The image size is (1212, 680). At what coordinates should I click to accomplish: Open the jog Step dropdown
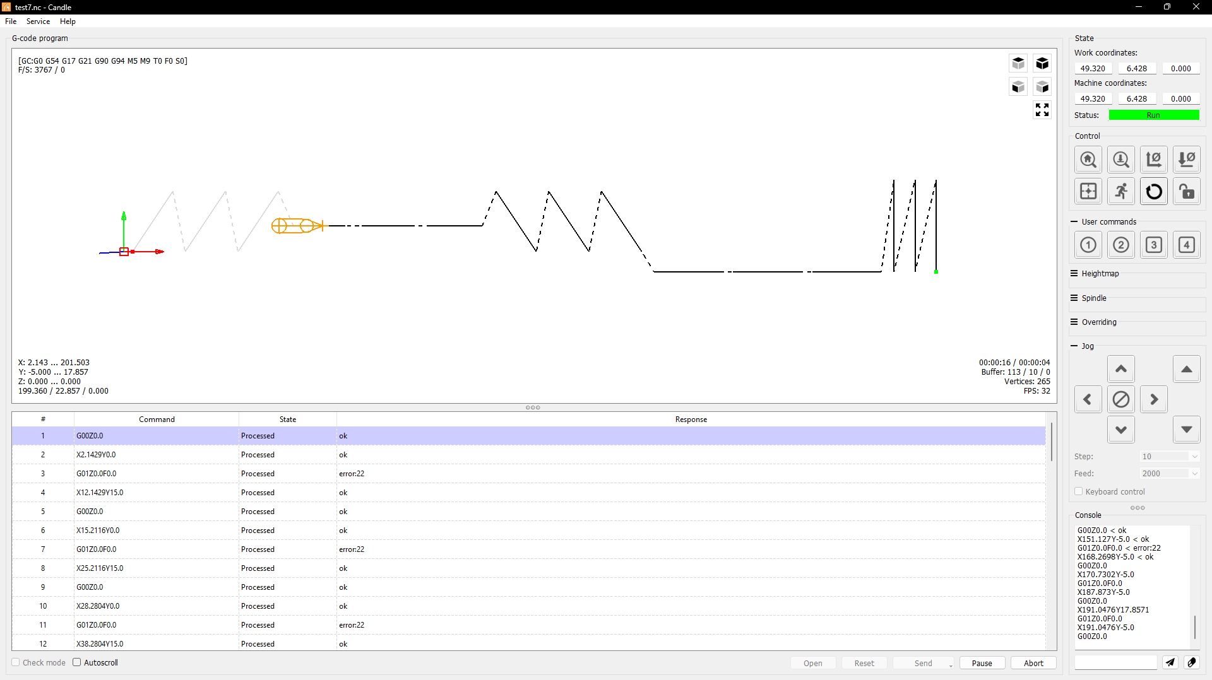click(x=1169, y=456)
